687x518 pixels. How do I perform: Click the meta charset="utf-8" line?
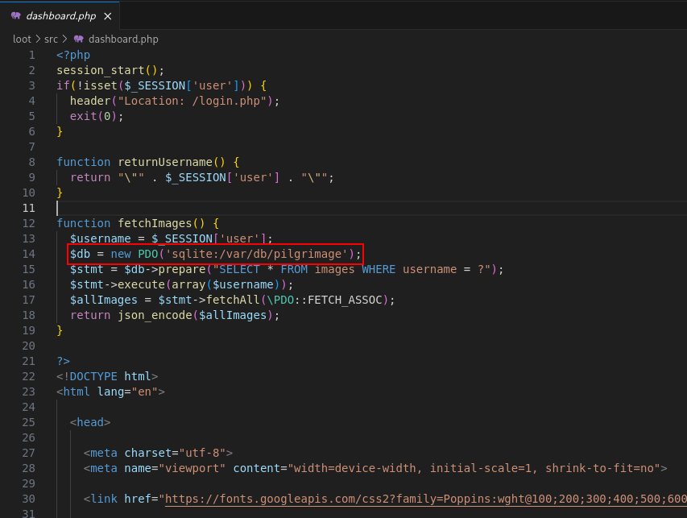point(158,453)
